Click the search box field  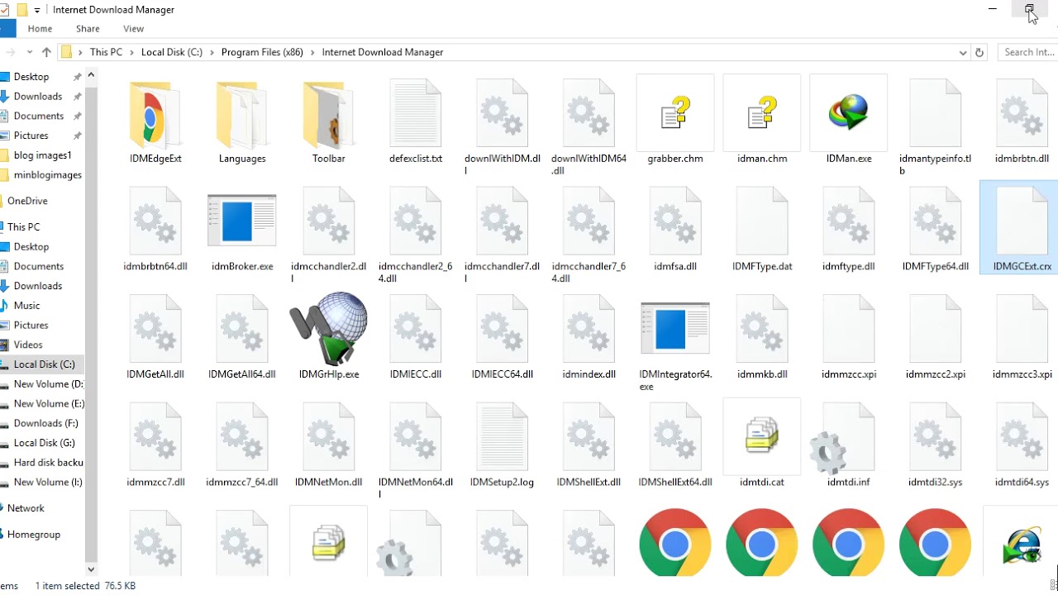(1027, 52)
